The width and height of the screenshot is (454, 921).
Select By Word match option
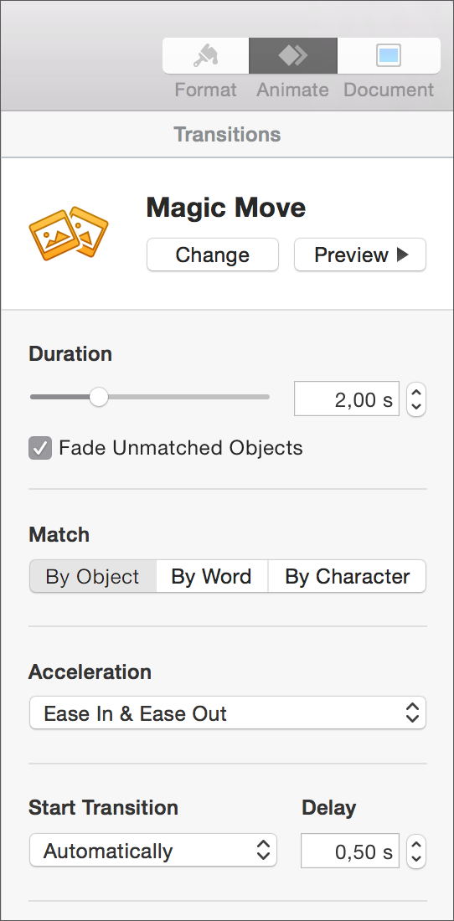pos(212,576)
